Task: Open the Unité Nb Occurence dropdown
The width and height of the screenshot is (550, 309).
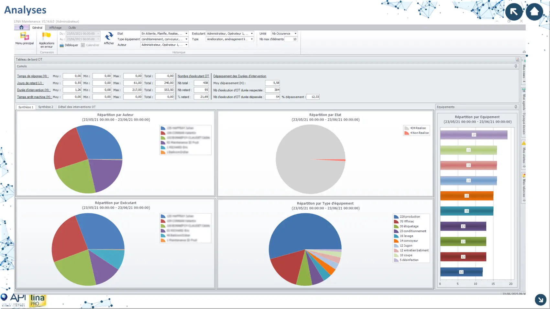Action: (x=295, y=34)
